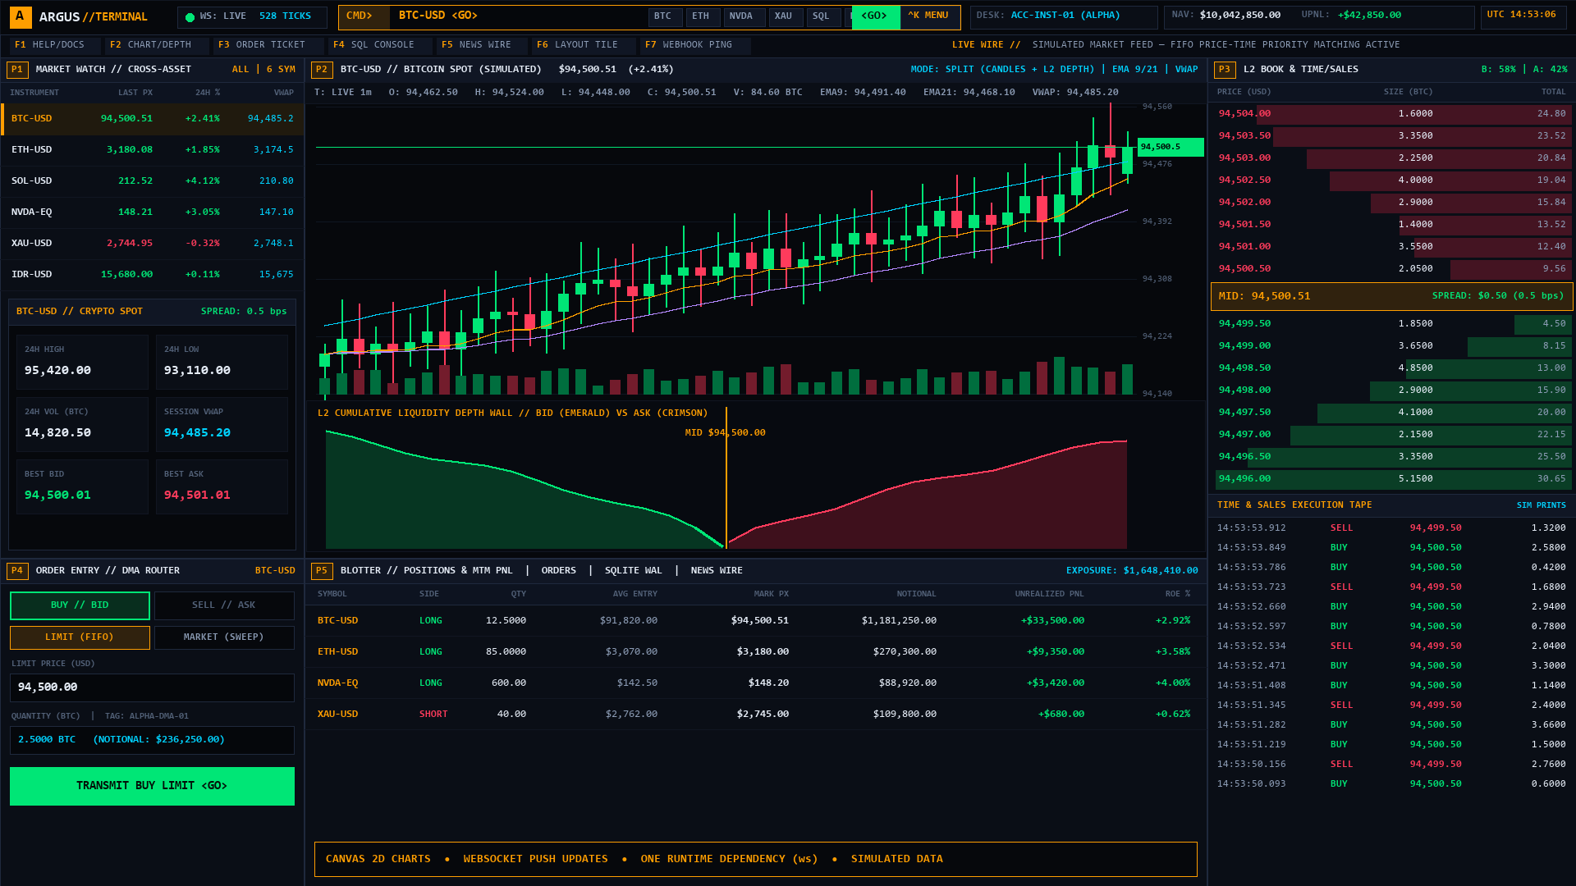
Task: Choose the LIMIT (FIFO) order type
Action: point(80,637)
